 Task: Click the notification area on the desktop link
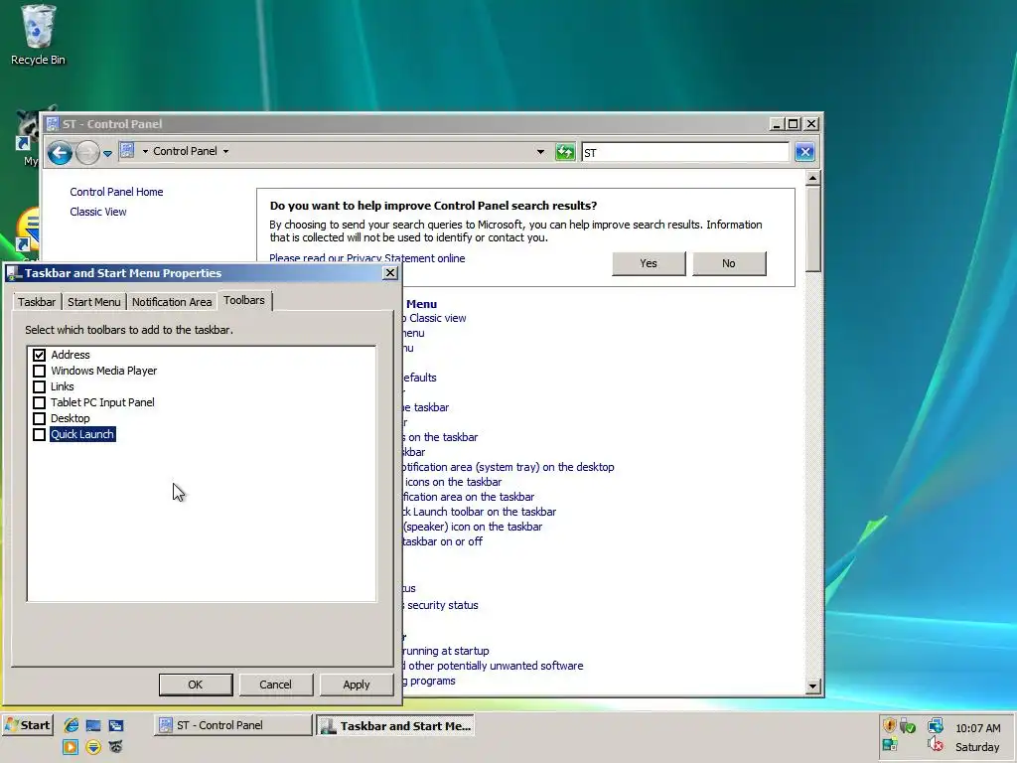pos(509,467)
